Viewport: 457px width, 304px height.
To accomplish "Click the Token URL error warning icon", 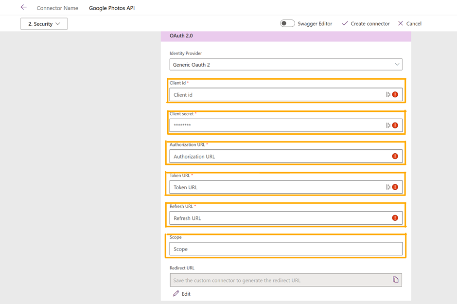I will (395, 187).
